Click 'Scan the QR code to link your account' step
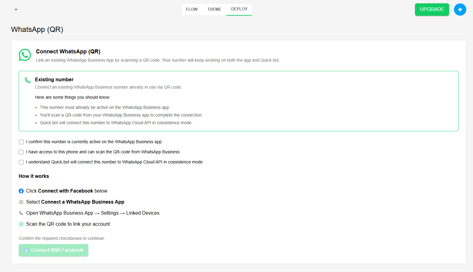Image resolution: width=473 pixels, height=272 pixels. click(x=68, y=224)
